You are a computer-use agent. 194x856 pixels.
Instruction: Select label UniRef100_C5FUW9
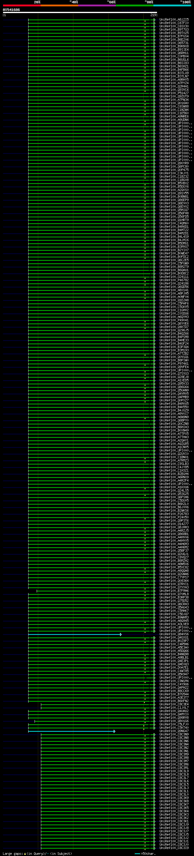pos(174,263)
